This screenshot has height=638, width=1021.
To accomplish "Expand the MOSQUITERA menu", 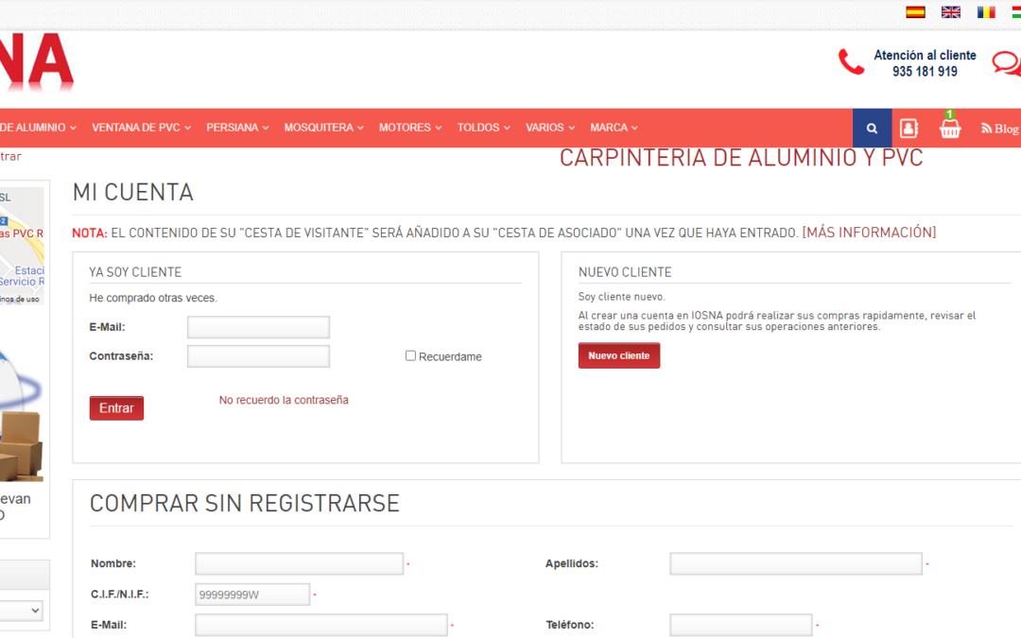I will tap(323, 128).
